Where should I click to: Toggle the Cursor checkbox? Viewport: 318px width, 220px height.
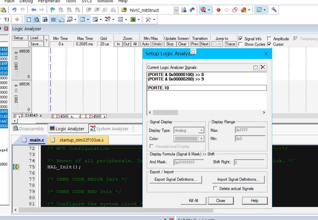(x=269, y=44)
